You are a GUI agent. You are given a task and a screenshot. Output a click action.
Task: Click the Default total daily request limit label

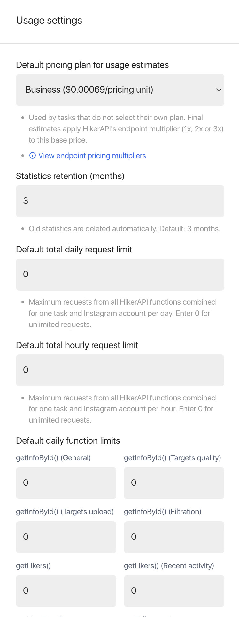[74, 250]
